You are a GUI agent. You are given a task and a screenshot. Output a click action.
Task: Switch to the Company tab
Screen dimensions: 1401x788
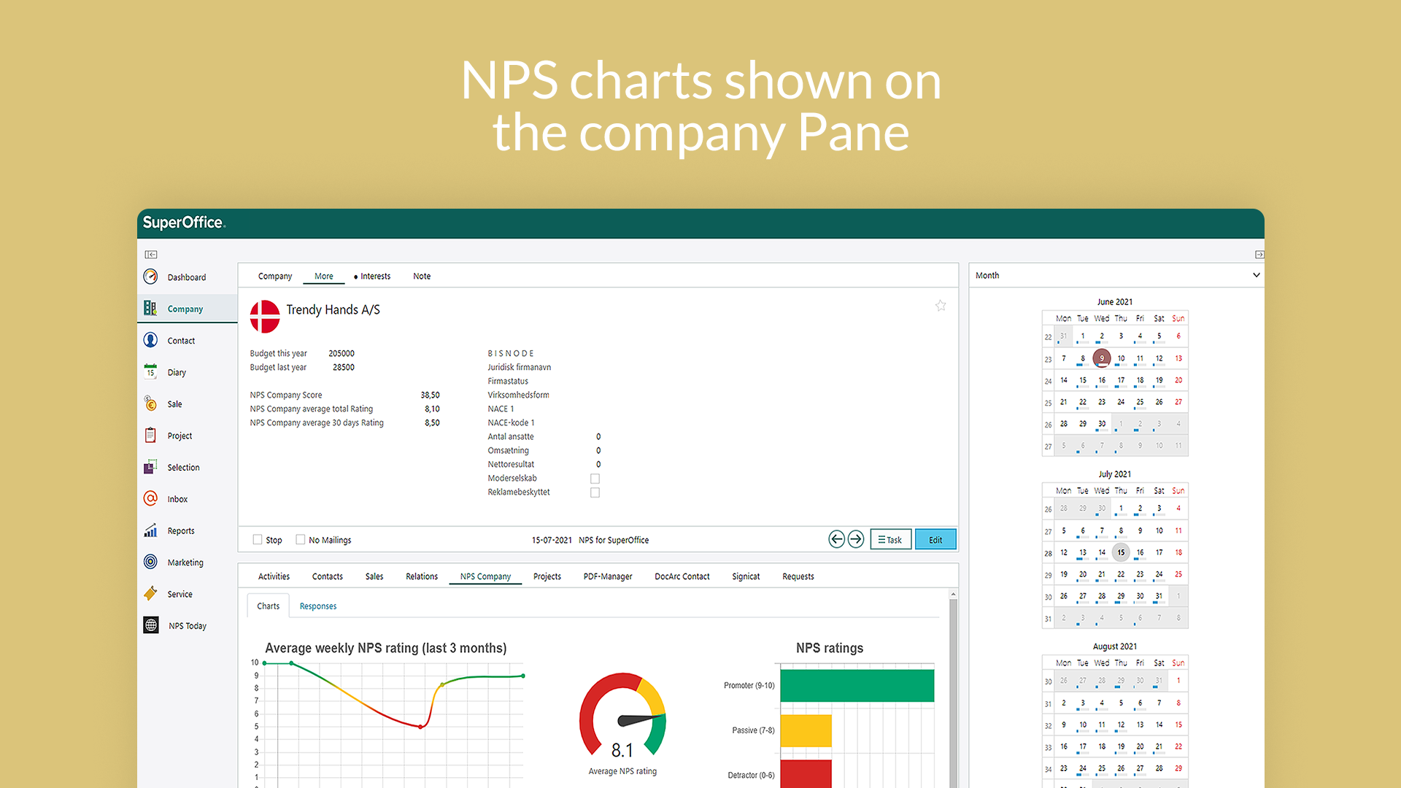(274, 276)
